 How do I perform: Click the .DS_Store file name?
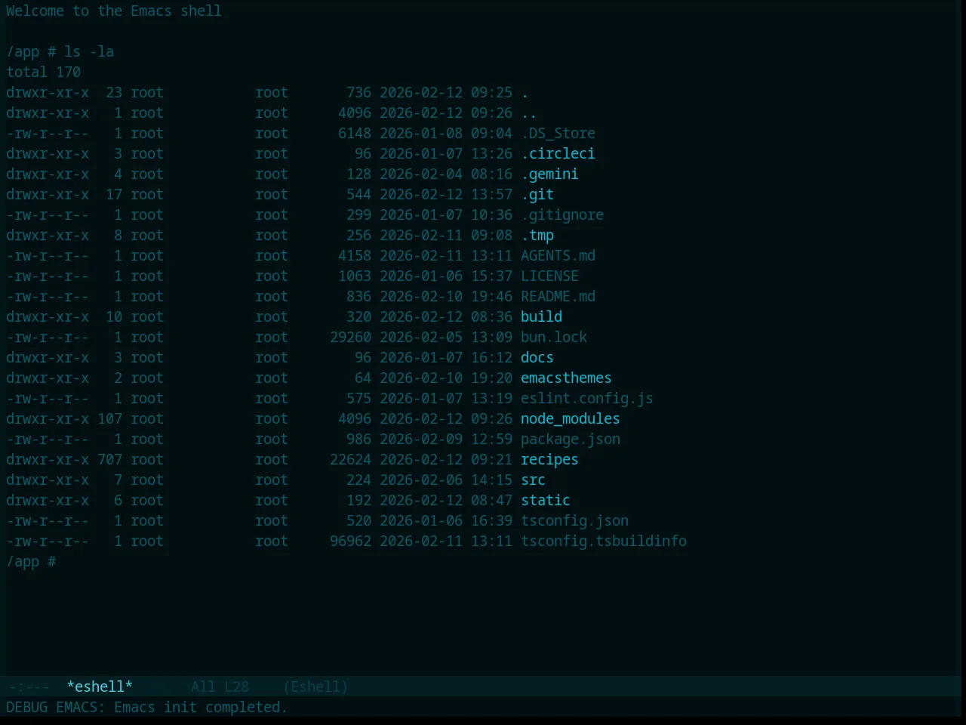[558, 133]
